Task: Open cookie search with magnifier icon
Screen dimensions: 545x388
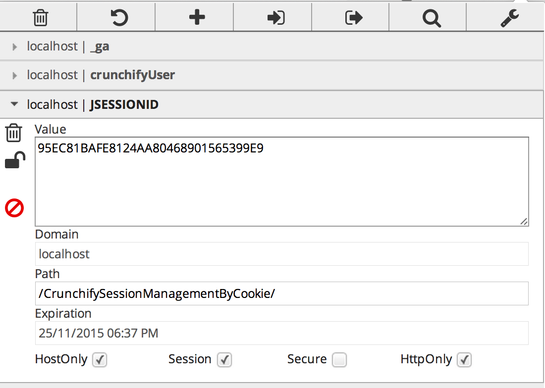Action: (431, 18)
